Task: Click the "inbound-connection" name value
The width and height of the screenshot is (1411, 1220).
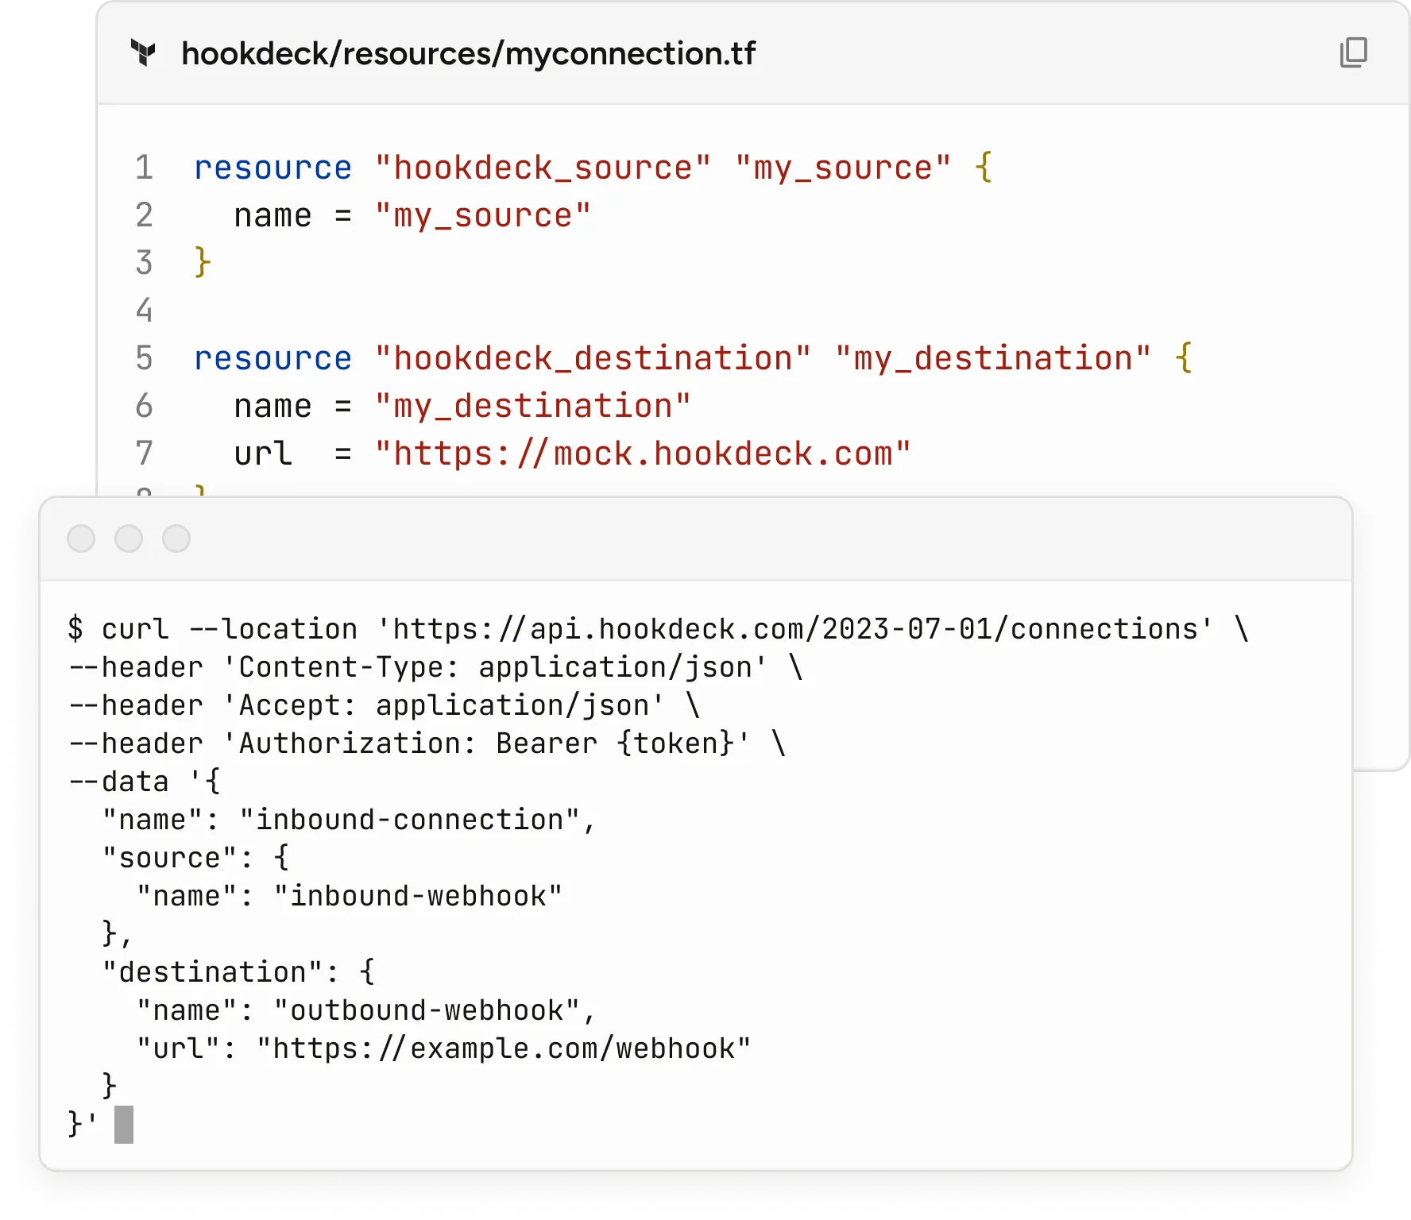Action: click(410, 820)
